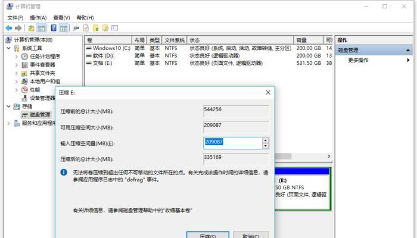Select 磁盘管理 in the tree
This screenshot has width=417, height=238.
coord(40,115)
